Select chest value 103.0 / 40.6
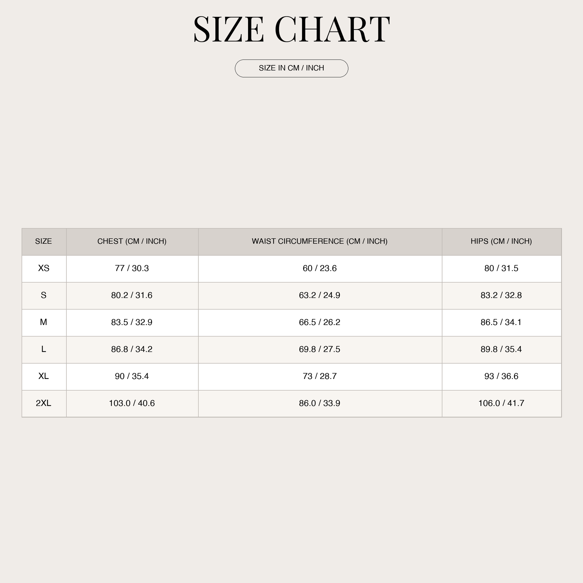The width and height of the screenshot is (583, 583). point(132,403)
